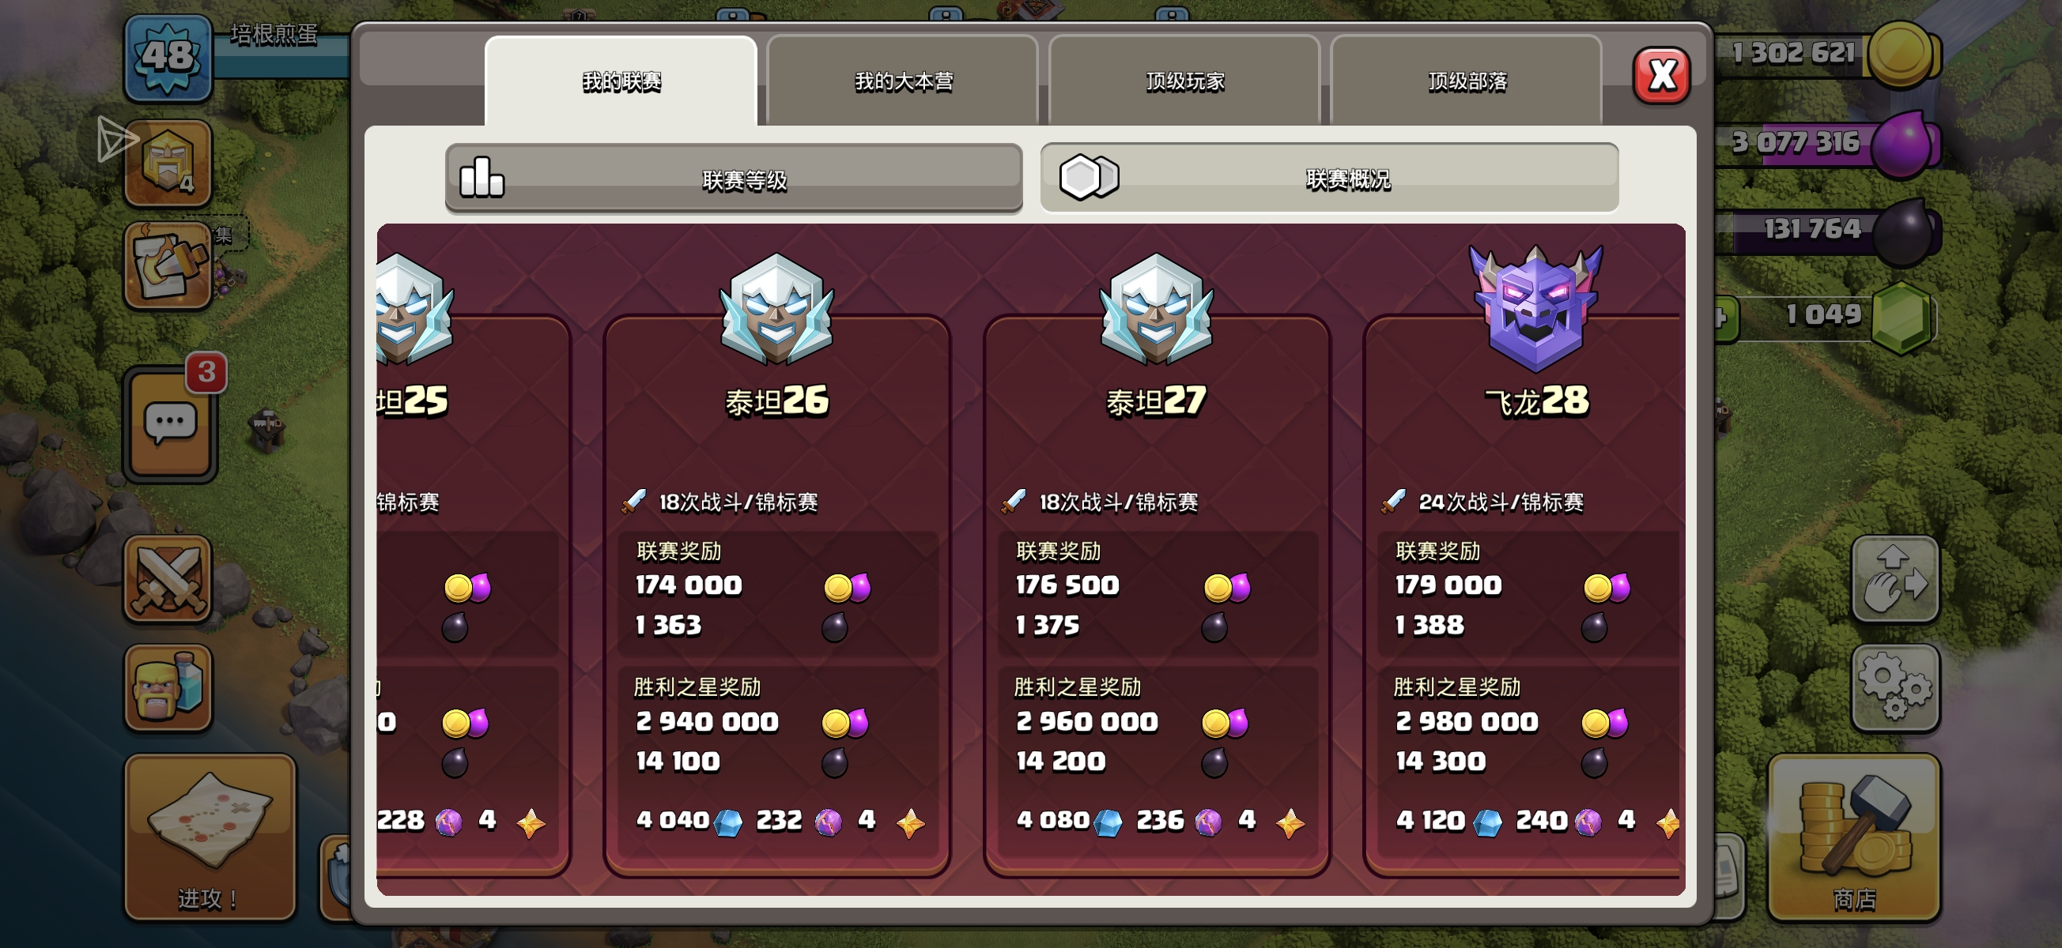2062x948 pixels.
Task: Tap the level 48 experience badge
Action: click(168, 58)
